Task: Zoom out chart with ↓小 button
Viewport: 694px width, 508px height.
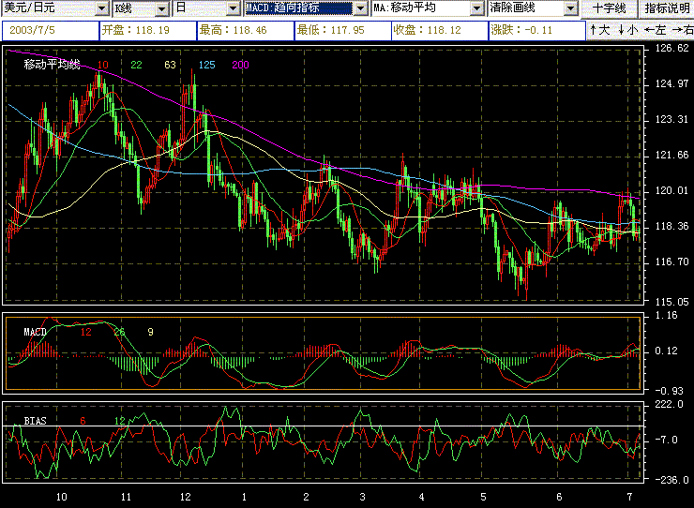Action: coord(626,30)
